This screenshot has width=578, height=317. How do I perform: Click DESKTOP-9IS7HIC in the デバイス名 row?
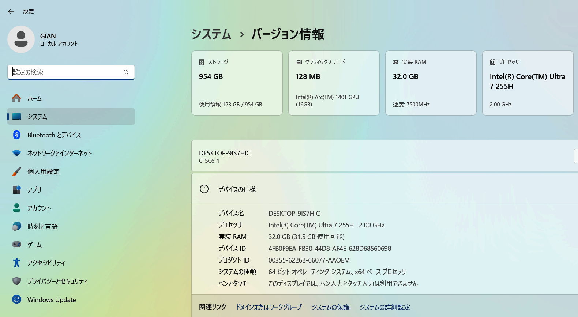pos(294,214)
